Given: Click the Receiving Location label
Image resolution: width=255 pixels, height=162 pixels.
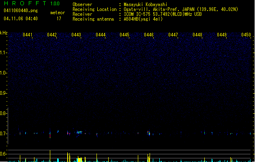Looking at the screenshot, I should 94,9.
